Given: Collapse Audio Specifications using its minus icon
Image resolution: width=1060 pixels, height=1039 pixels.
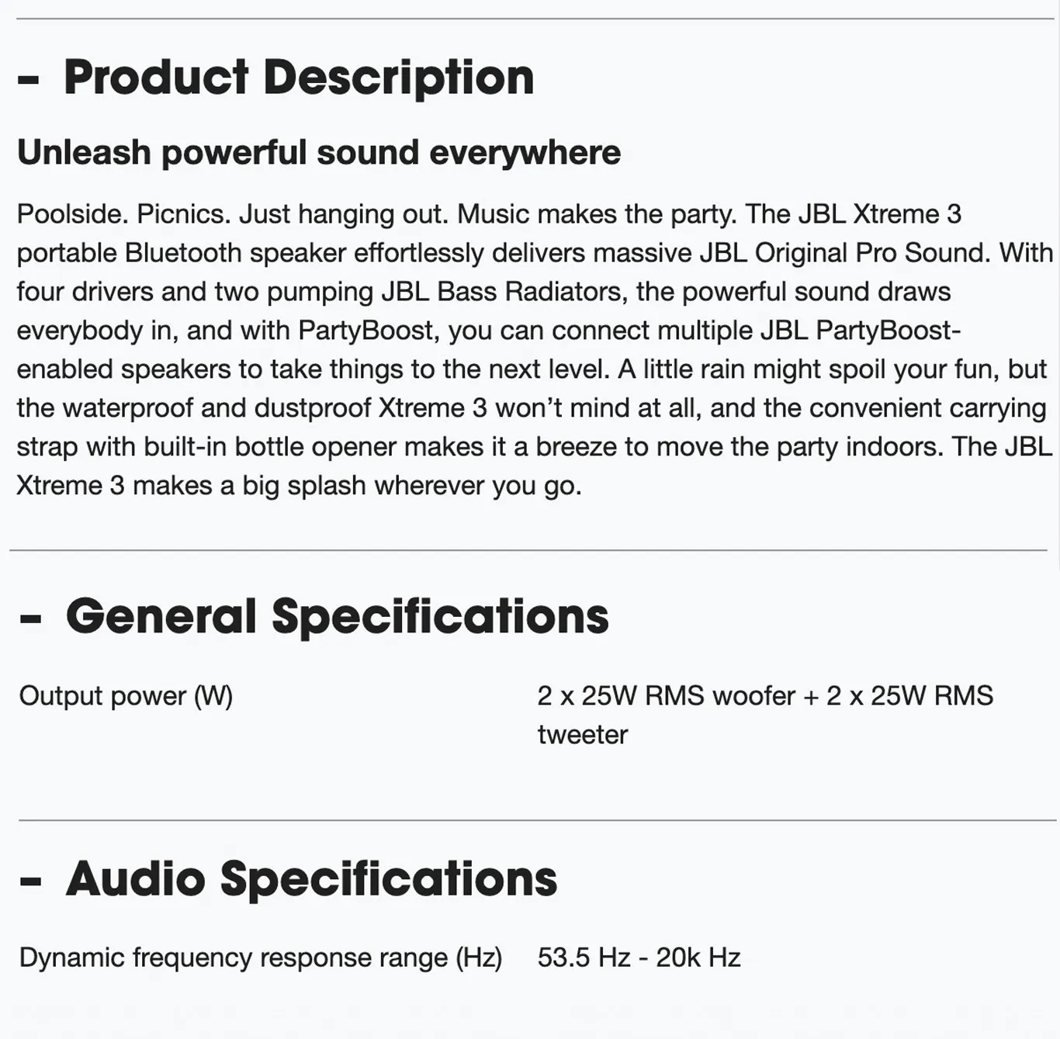Looking at the screenshot, I should pyautogui.click(x=31, y=881).
